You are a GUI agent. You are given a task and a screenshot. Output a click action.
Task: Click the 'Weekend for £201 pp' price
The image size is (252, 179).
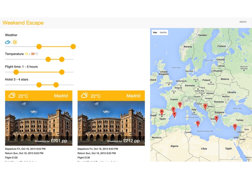tap(51, 141)
